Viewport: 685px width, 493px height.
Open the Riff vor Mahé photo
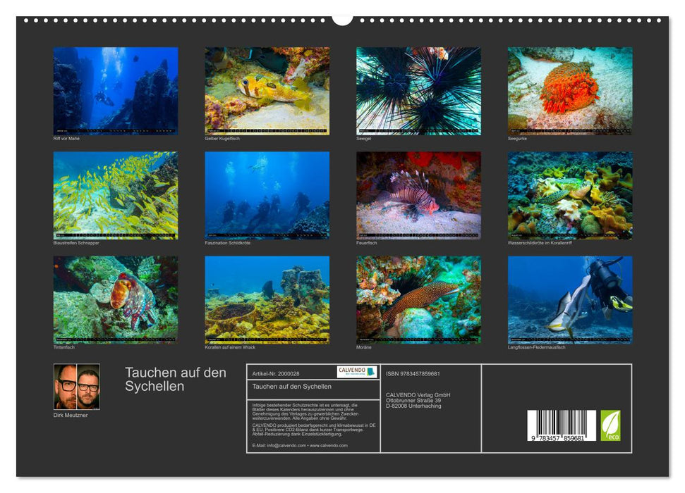pos(116,91)
